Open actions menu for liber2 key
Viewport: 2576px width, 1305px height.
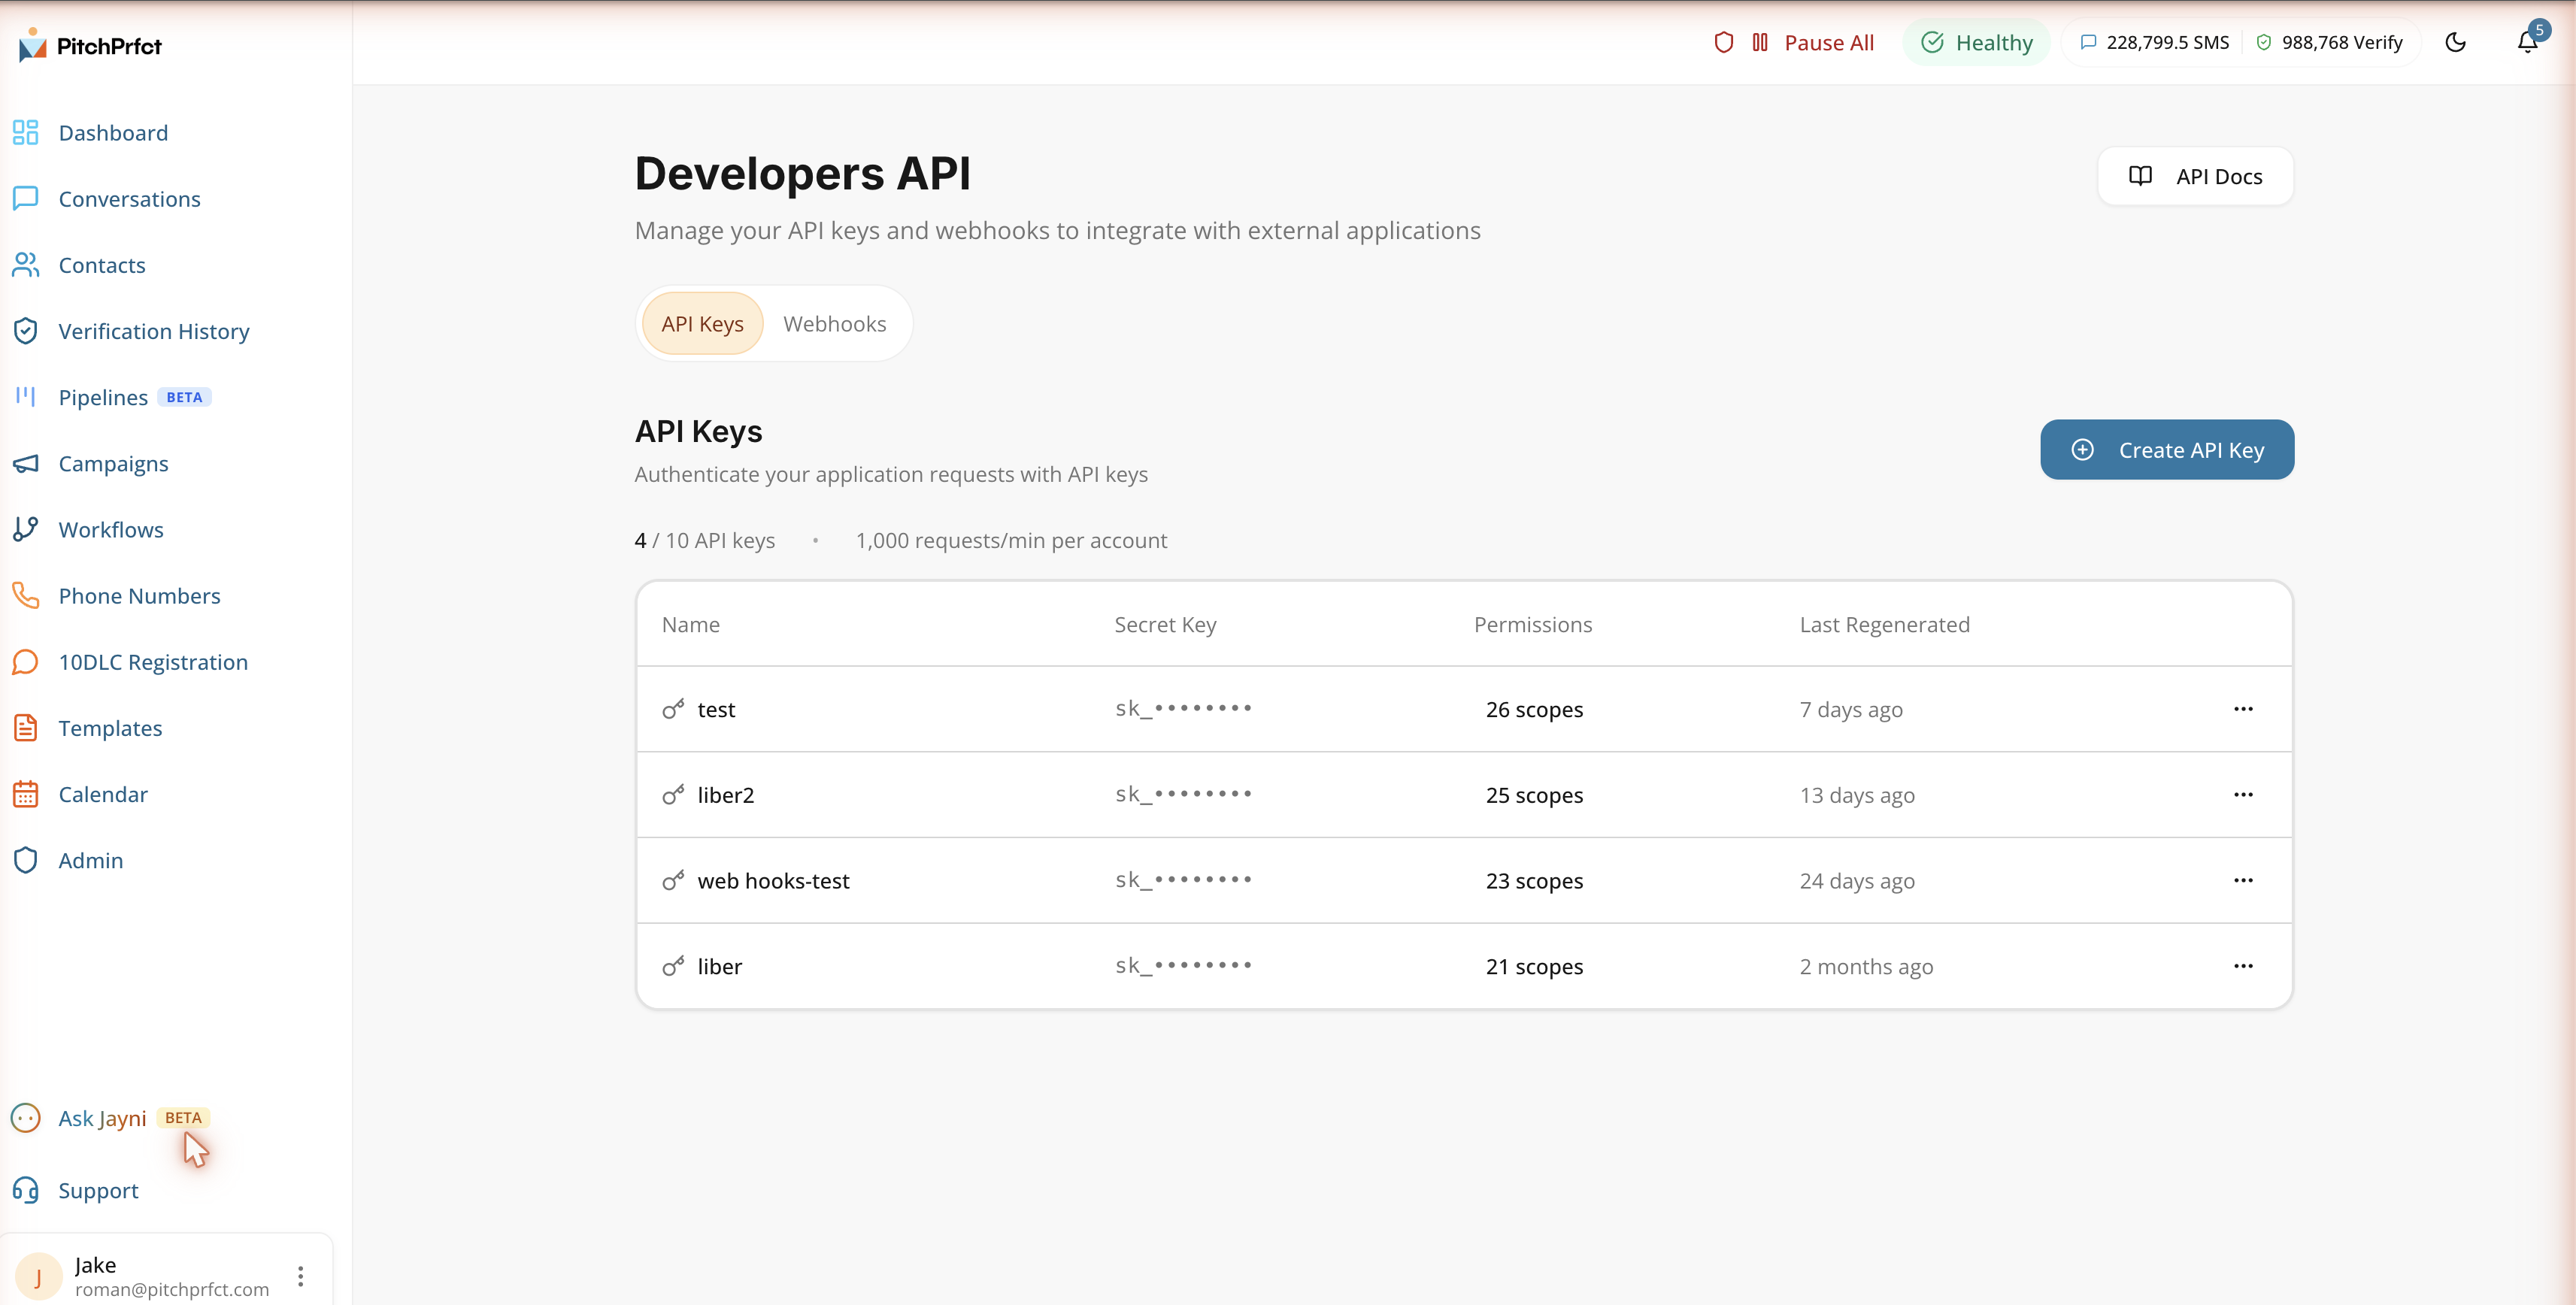(2243, 795)
